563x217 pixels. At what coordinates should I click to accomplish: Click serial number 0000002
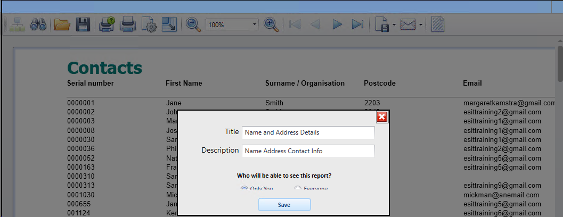tap(81, 112)
